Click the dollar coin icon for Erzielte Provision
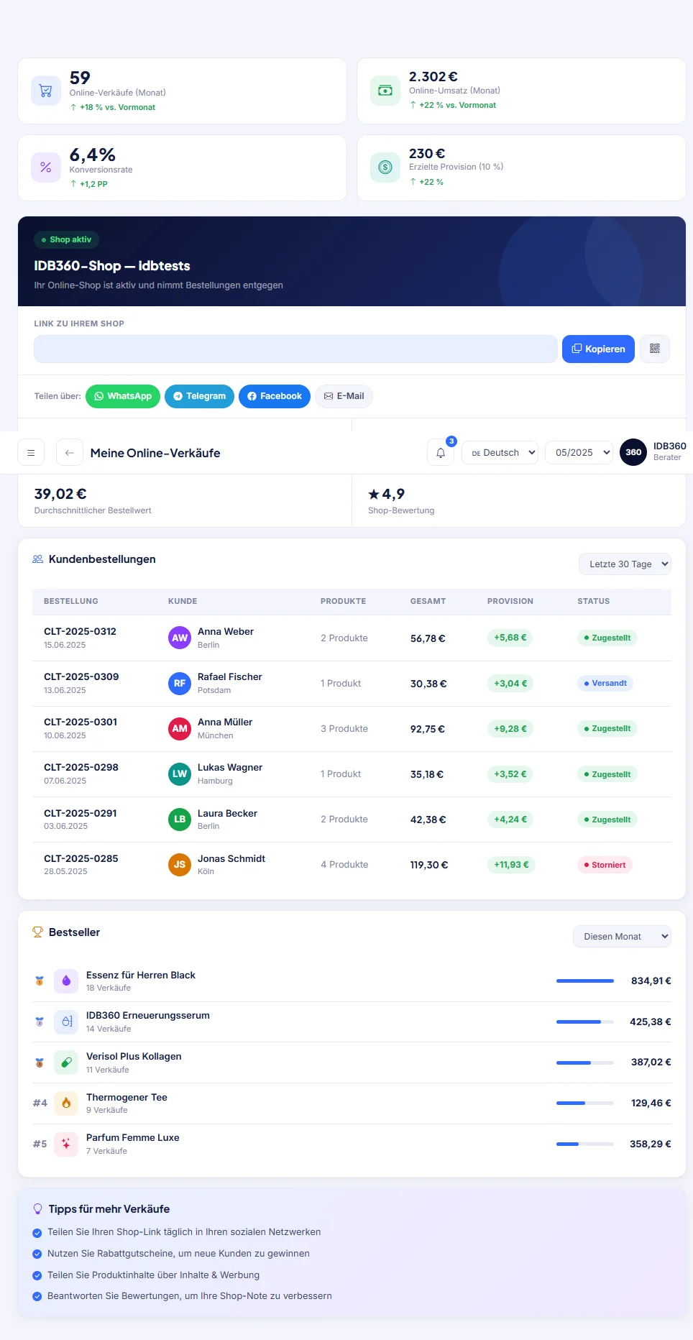Viewport: 693px width, 1340px height. coord(385,167)
